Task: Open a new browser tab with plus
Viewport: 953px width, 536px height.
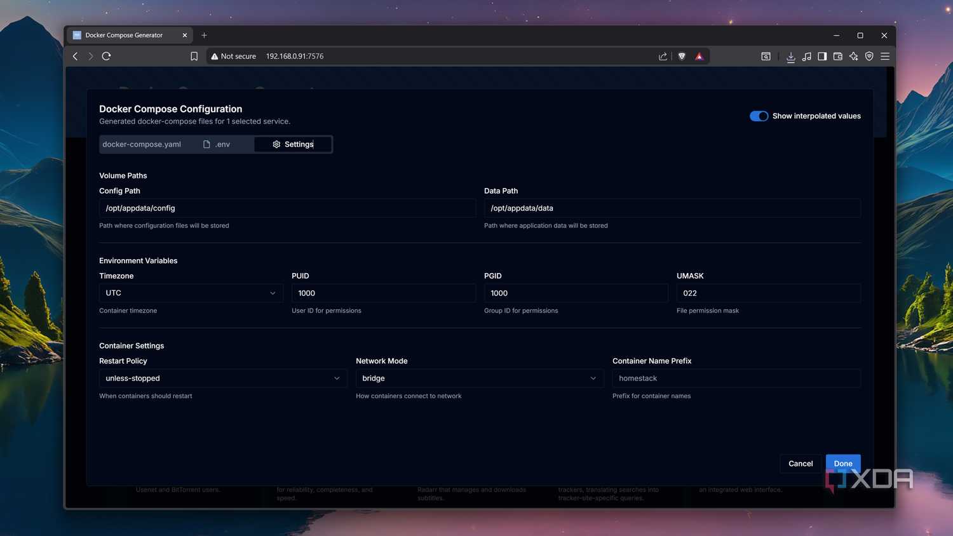Action: click(204, 35)
